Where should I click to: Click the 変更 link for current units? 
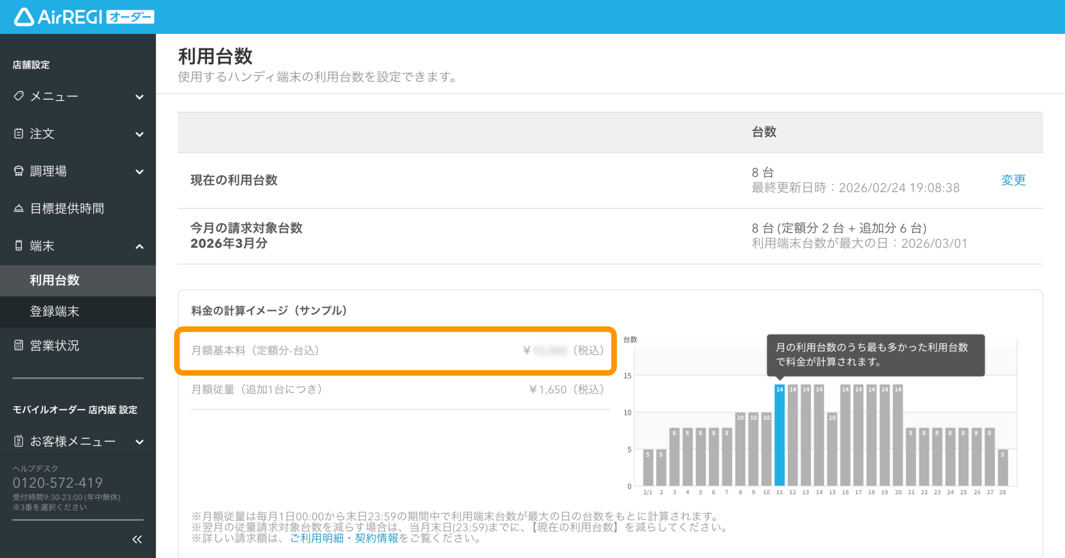(x=1013, y=180)
